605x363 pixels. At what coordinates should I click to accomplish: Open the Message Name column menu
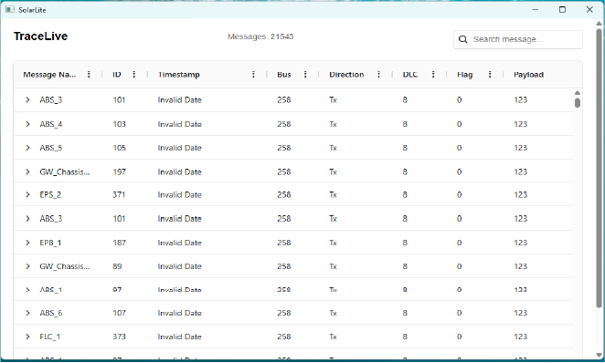click(89, 74)
